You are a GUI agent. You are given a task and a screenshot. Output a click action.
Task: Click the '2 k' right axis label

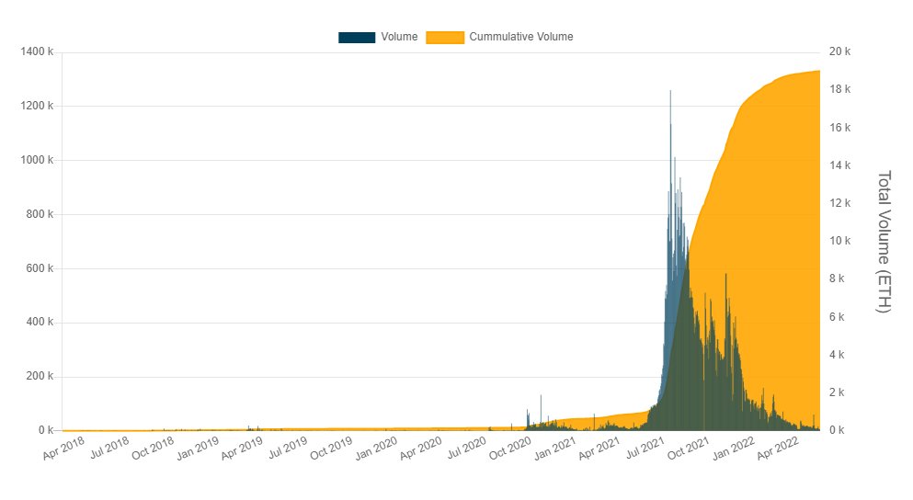tap(837, 392)
